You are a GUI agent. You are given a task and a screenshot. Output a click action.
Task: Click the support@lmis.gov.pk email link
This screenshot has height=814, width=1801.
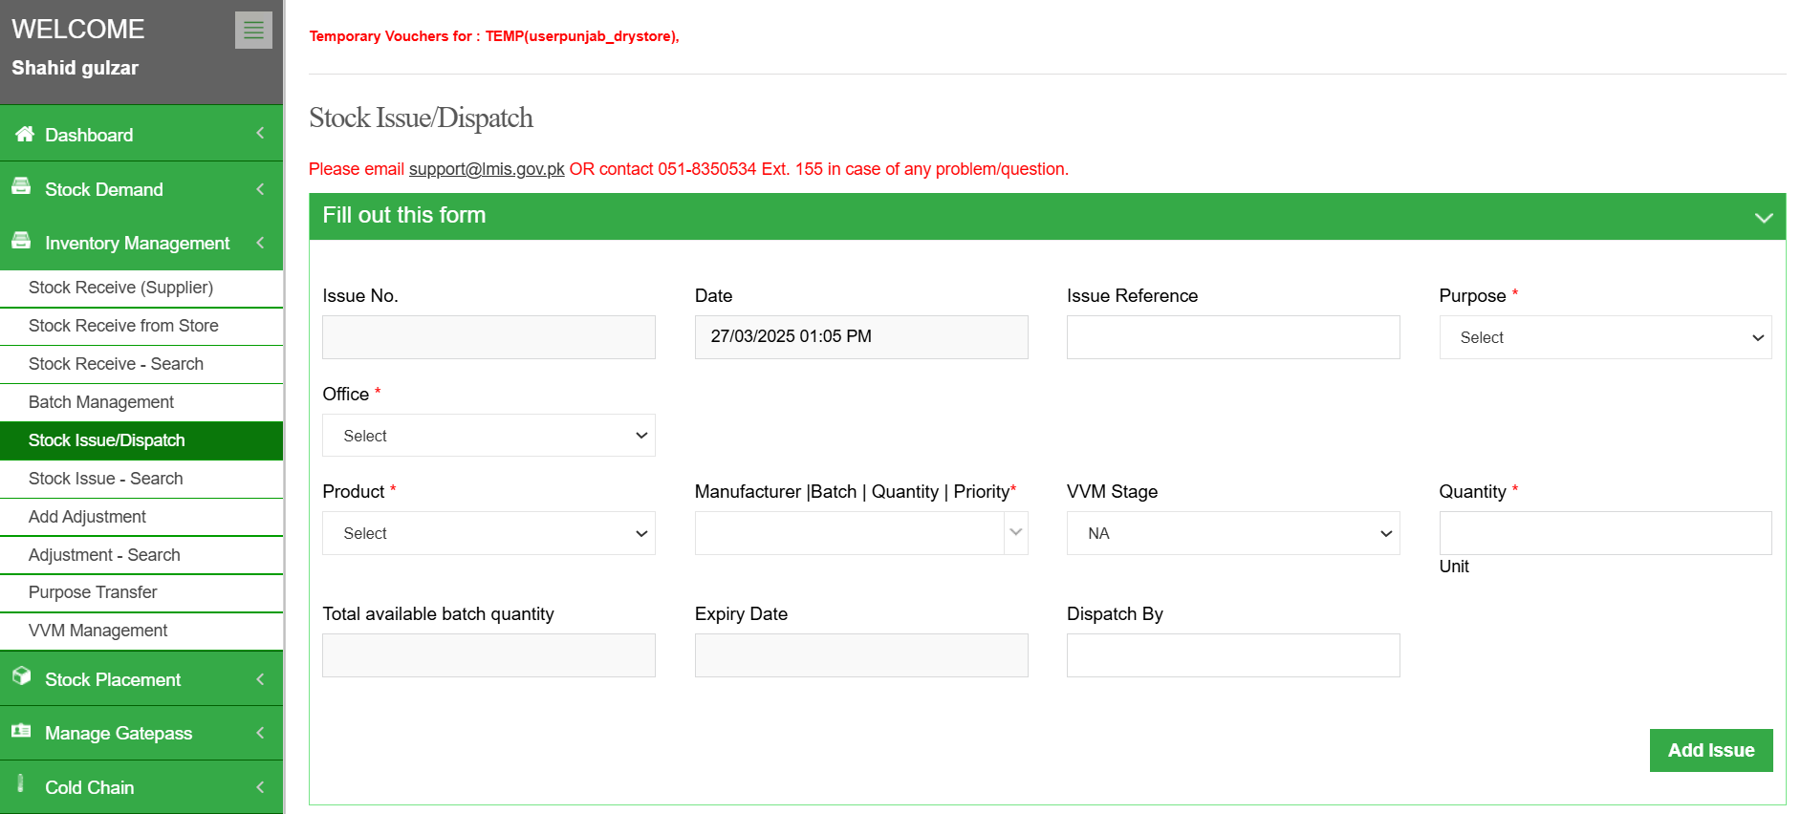tap(487, 169)
